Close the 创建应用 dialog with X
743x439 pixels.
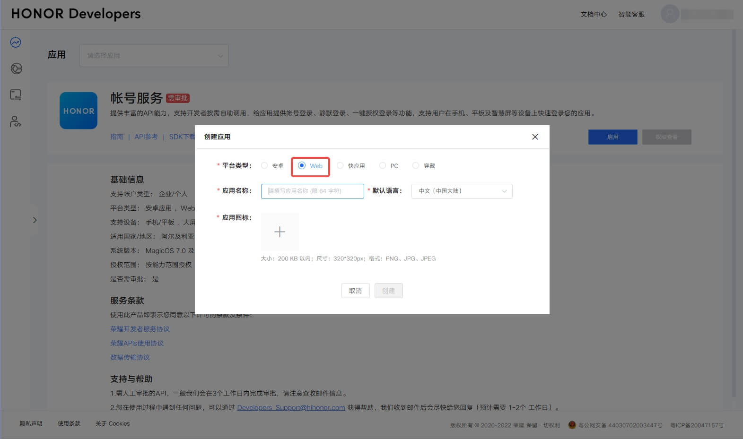535,137
